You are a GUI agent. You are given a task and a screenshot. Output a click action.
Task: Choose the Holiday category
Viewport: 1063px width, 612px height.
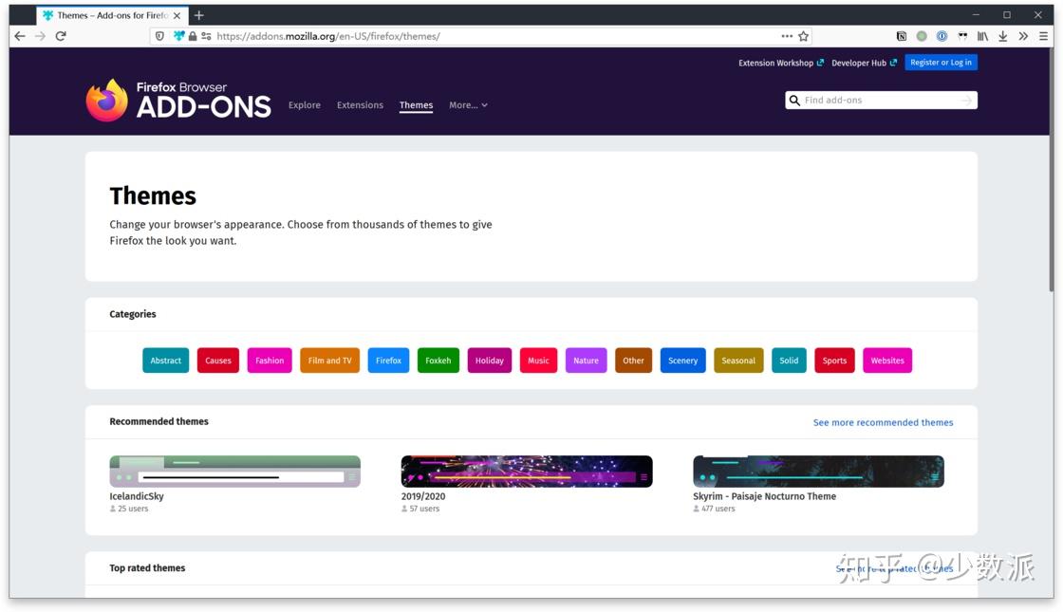(x=490, y=361)
